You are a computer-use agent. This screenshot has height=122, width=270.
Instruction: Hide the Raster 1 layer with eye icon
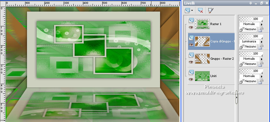coord(191,27)
